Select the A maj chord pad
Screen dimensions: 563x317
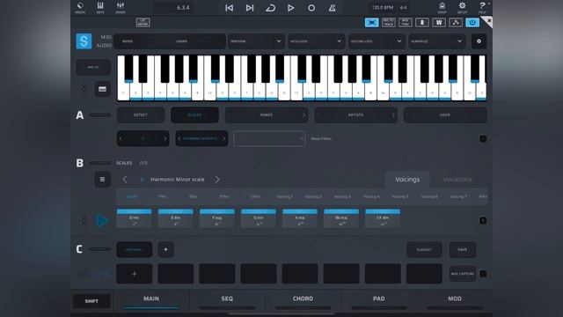[x=300, y=218]
